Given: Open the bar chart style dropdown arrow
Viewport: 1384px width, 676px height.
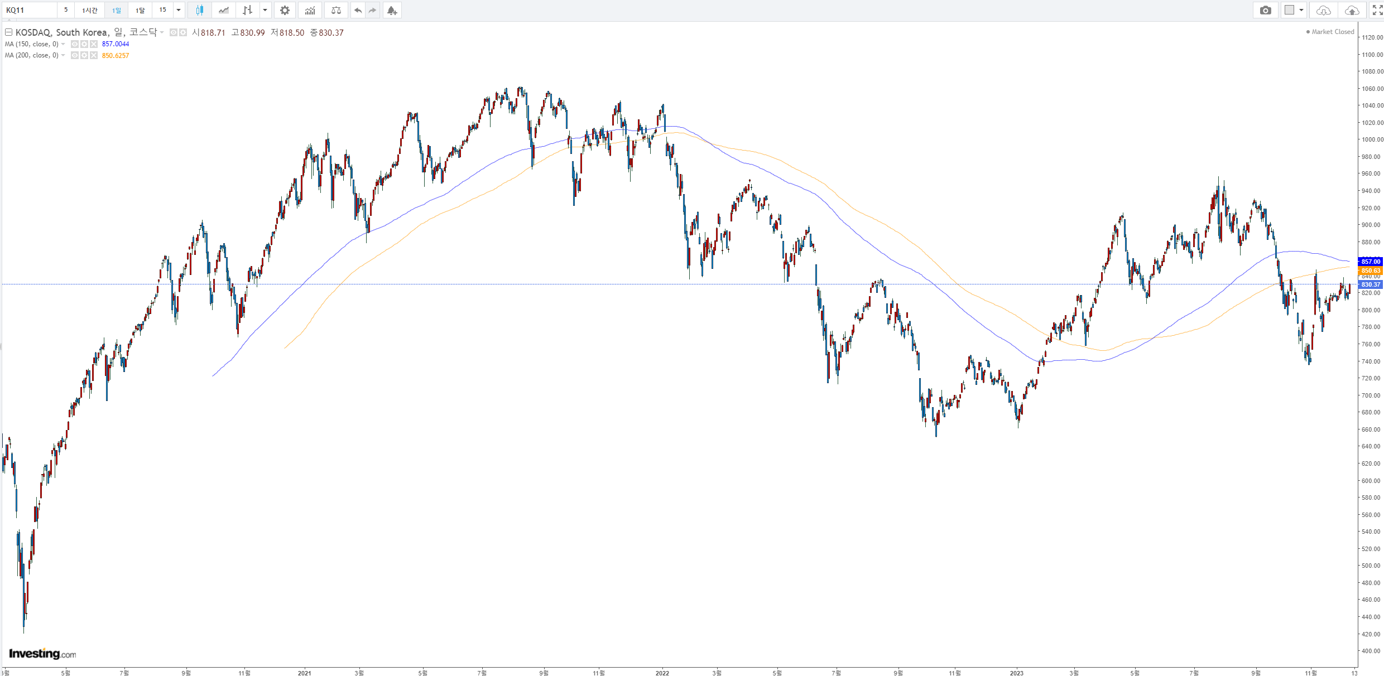Looking at the screenshot, I should pos(265,10).
